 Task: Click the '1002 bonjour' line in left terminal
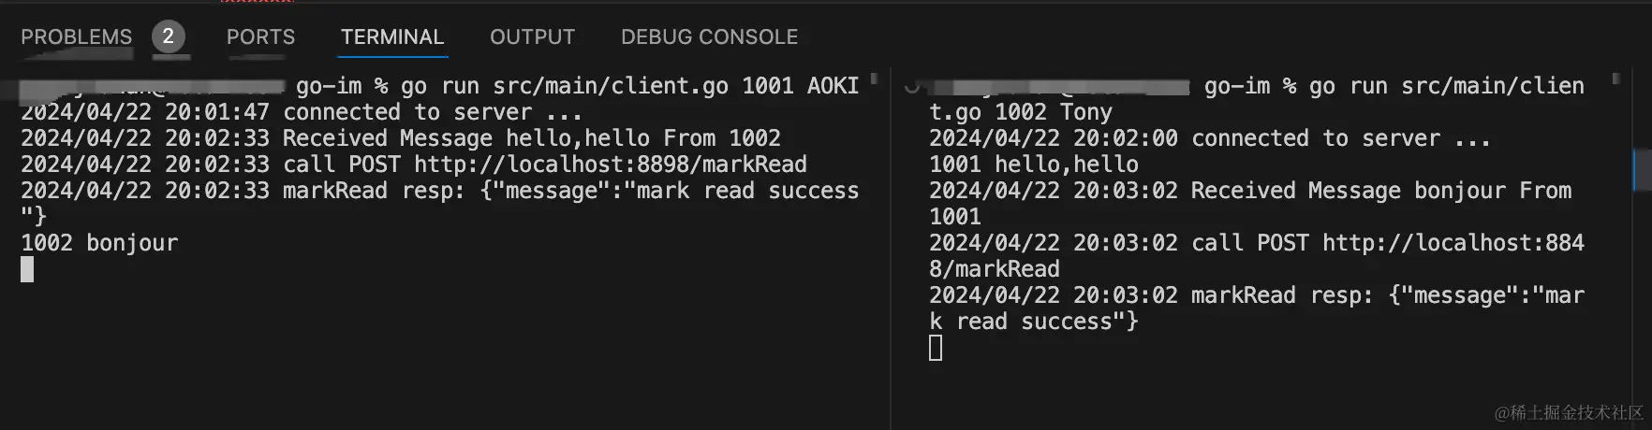99,243
